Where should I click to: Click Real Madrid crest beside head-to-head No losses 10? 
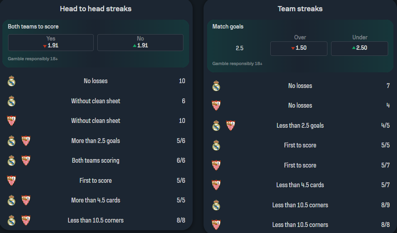(x=11, y=81)
